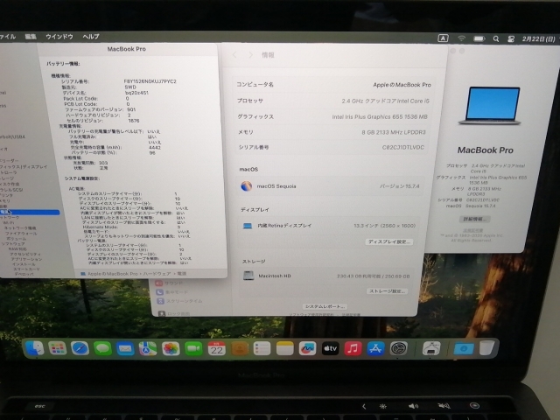Go back with the left chevron in the 情報 settings window
This screenshot has width=560, height=420.
(234, 54)
